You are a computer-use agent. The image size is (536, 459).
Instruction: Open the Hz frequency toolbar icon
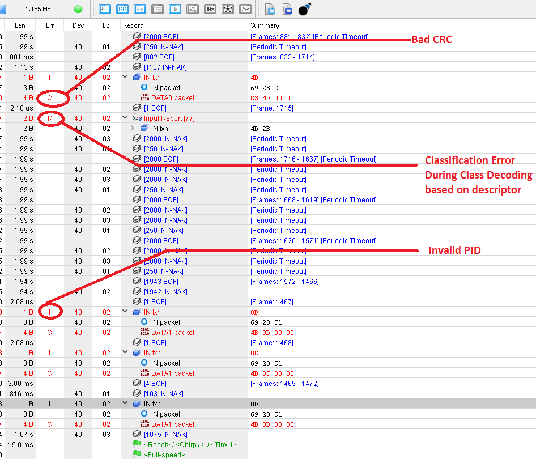[210, 9]
